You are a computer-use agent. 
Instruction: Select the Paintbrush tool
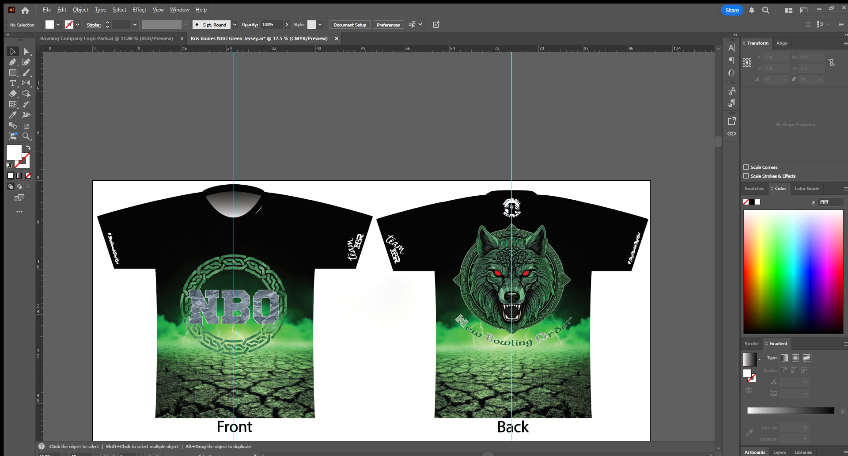[x=26, y=73]
